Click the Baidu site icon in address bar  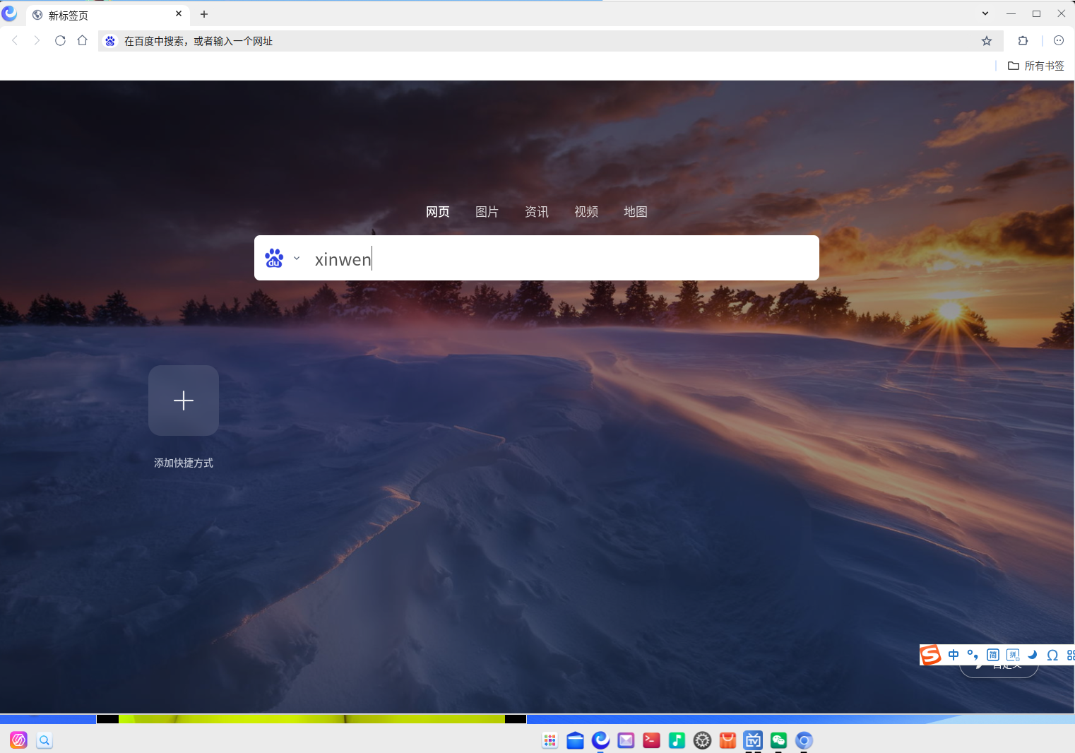click(x=110, y=41)
